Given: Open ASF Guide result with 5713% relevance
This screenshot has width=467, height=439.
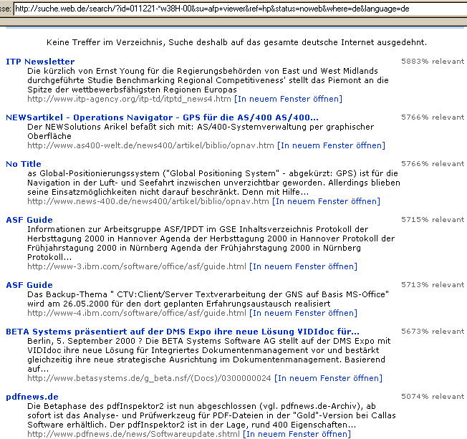Looking at the screenshot, I should pyautogui.click(x=29, y=285).
